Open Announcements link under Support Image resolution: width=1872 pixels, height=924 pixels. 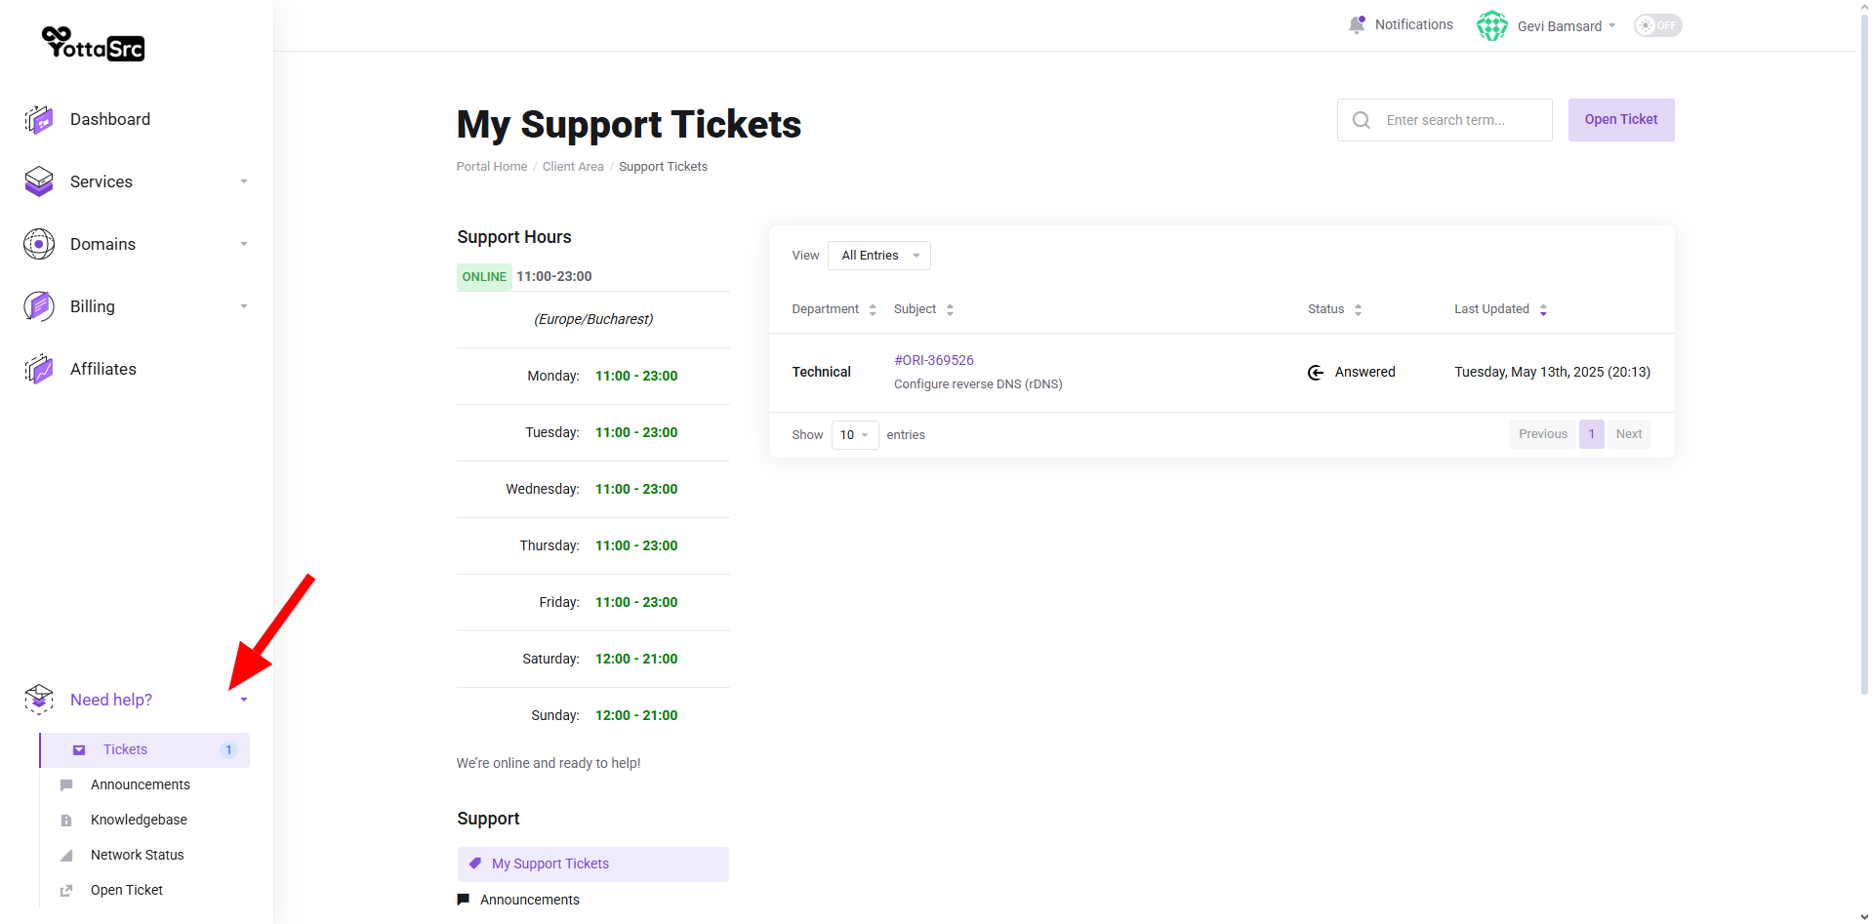(530, 900)
